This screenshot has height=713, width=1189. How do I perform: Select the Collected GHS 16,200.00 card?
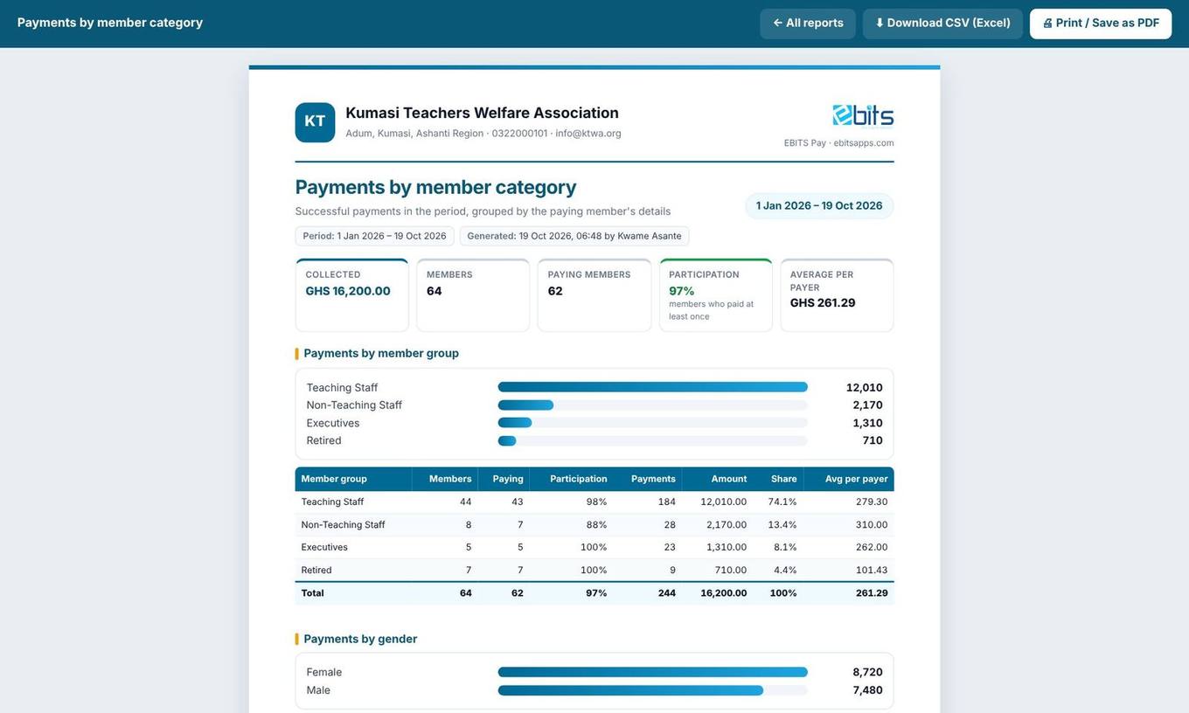(x=352, y=295)
